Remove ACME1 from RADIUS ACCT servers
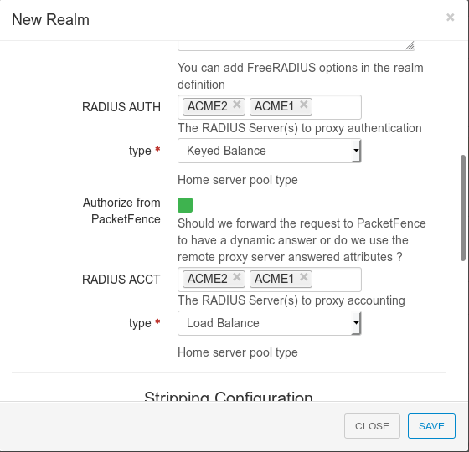 click(303, 277)
